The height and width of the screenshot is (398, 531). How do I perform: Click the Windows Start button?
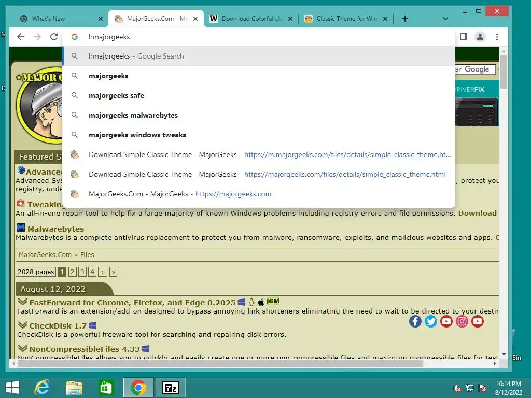[12, 388]
